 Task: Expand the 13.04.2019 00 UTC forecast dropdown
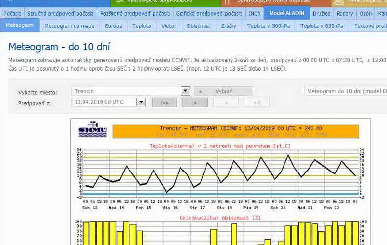pyautogui.click(x=141, y=102)
